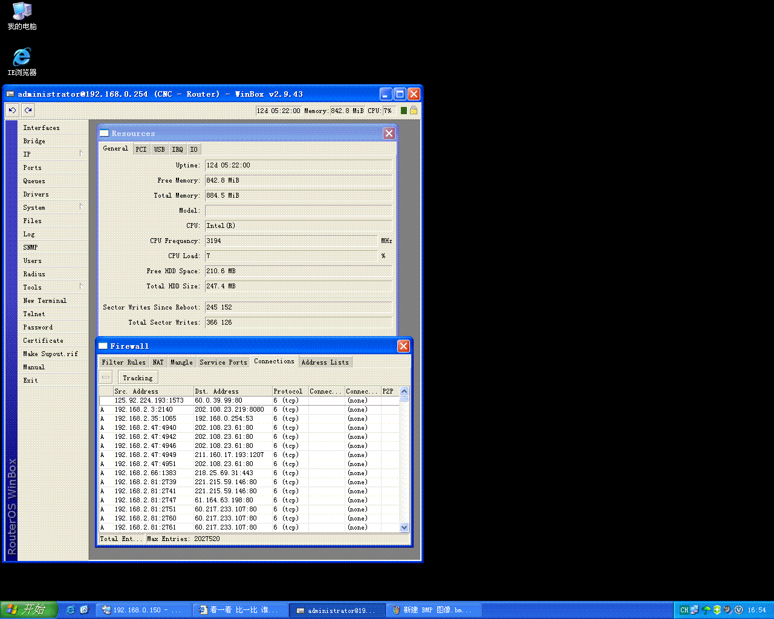Expand the Tools submenu arrow
This screenshot has width=774, height=619.
(x=81, y=287)
